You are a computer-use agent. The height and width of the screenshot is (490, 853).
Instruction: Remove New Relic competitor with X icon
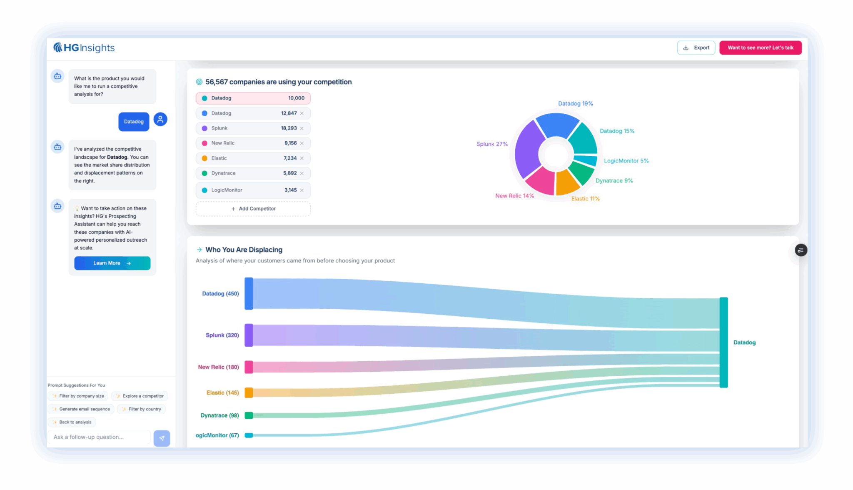click(x=302, y=143)
